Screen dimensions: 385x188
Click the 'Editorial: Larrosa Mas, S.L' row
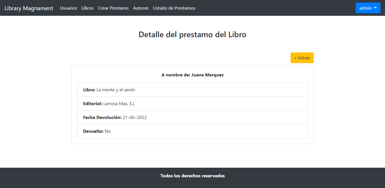pyautogui.click(x=193, y=103)
